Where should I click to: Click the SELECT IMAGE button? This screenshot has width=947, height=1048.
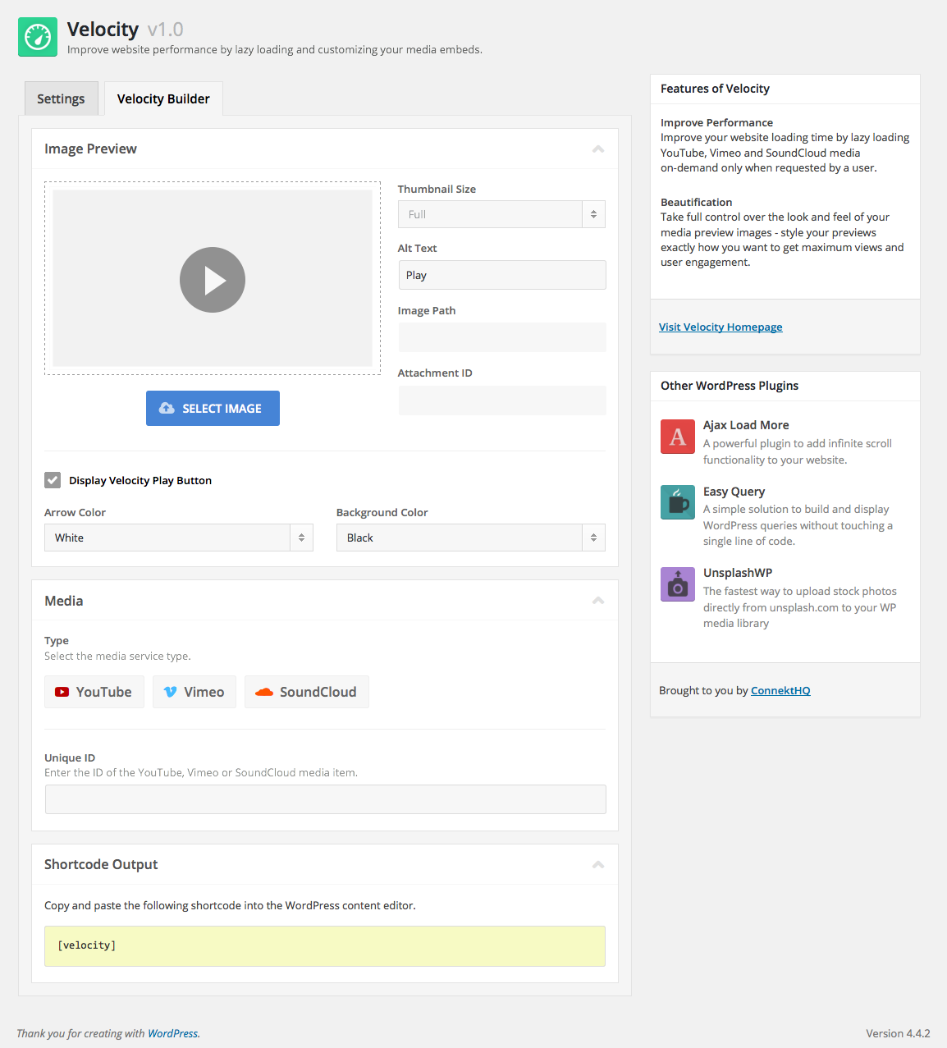213,408
